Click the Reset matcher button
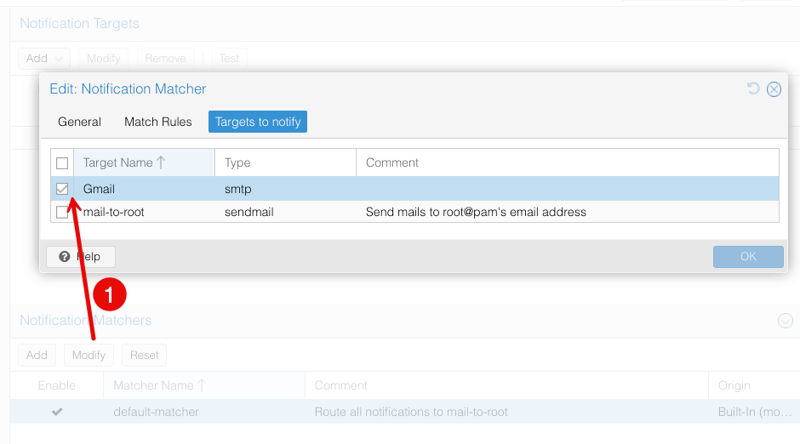 click(x=144, y=355)
